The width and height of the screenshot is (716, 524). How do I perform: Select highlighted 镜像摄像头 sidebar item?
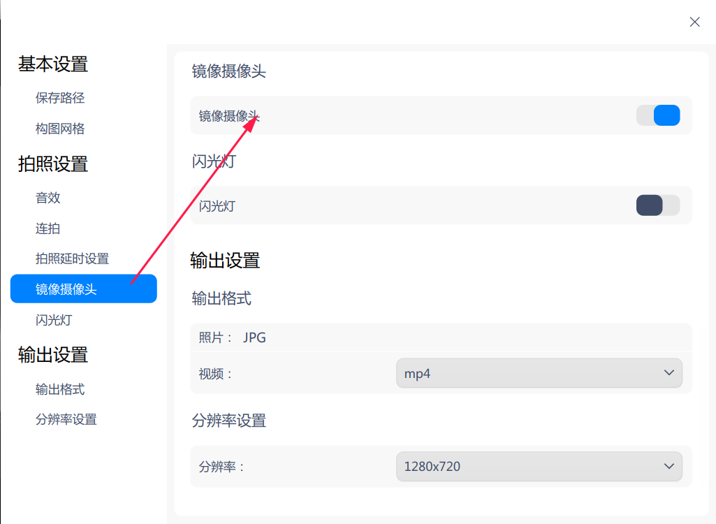84,289
